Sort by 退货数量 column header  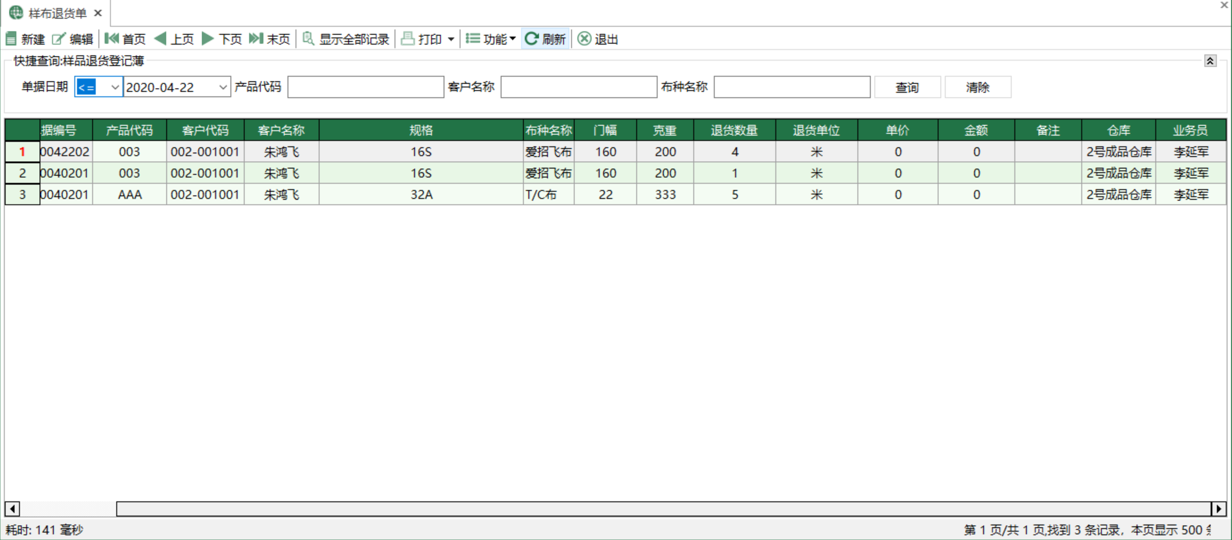click(734, 130)
